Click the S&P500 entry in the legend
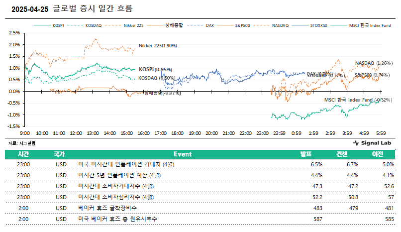Viewport: 401px width, 232px height. click(x=233, y=25)
